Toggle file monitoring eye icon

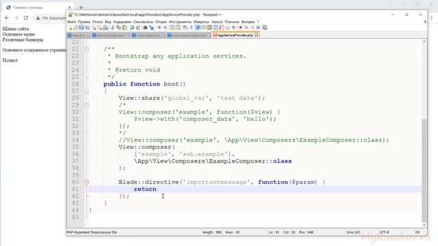[233, 27]
